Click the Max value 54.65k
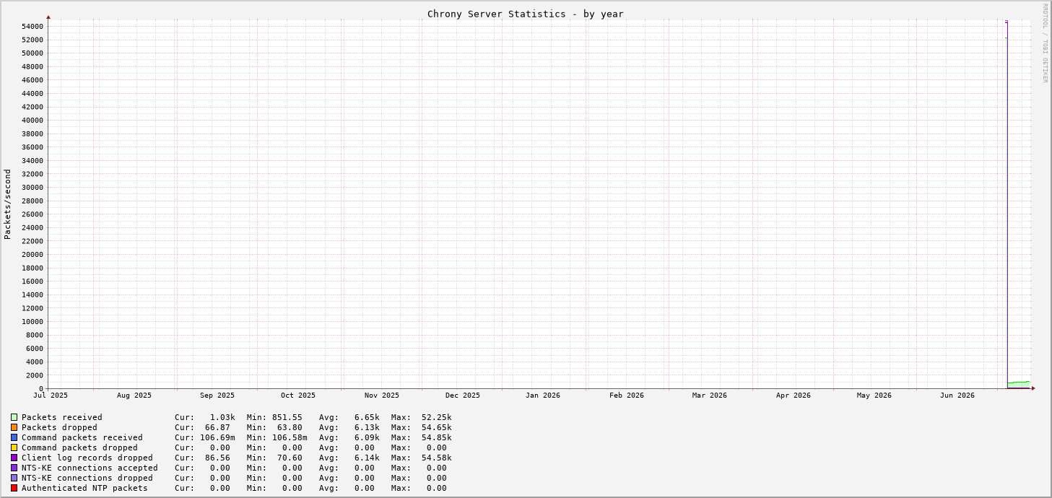This screenshot has width=1052, height=498. tap(437, 427)
